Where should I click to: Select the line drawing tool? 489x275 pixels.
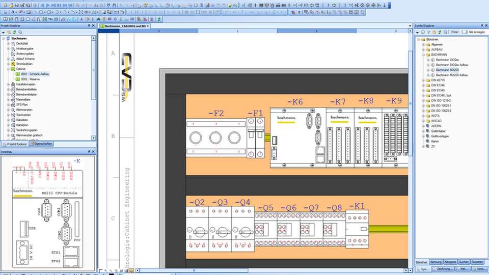tap(35, 12)
